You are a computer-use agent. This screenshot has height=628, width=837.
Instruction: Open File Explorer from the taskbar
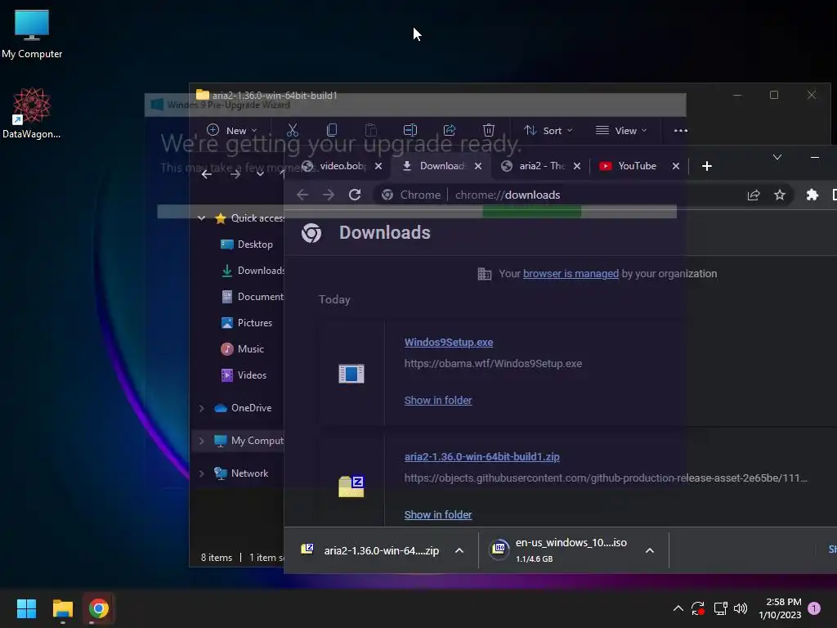pos(62,608)
